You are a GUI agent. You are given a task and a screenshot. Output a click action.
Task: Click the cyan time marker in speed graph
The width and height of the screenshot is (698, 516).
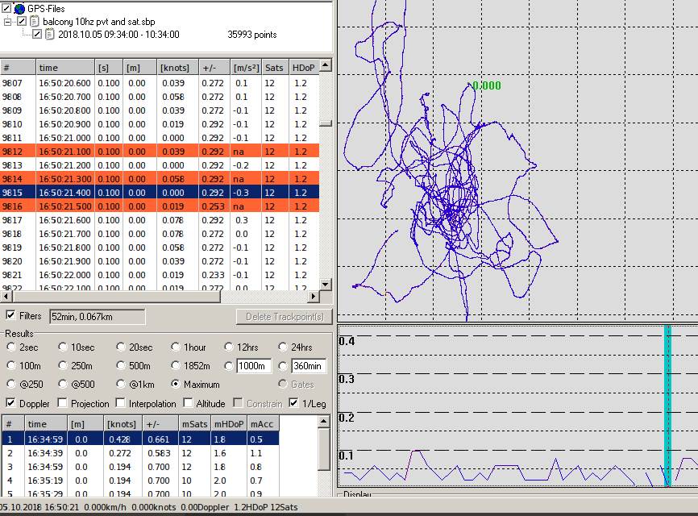tap(667, 403)
